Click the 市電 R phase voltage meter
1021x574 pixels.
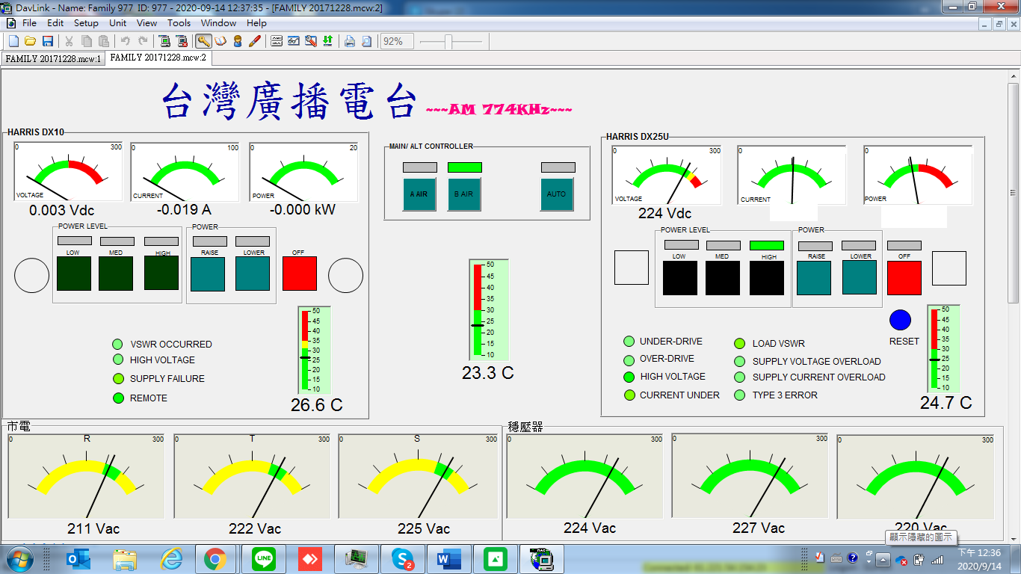click(87, 476)
